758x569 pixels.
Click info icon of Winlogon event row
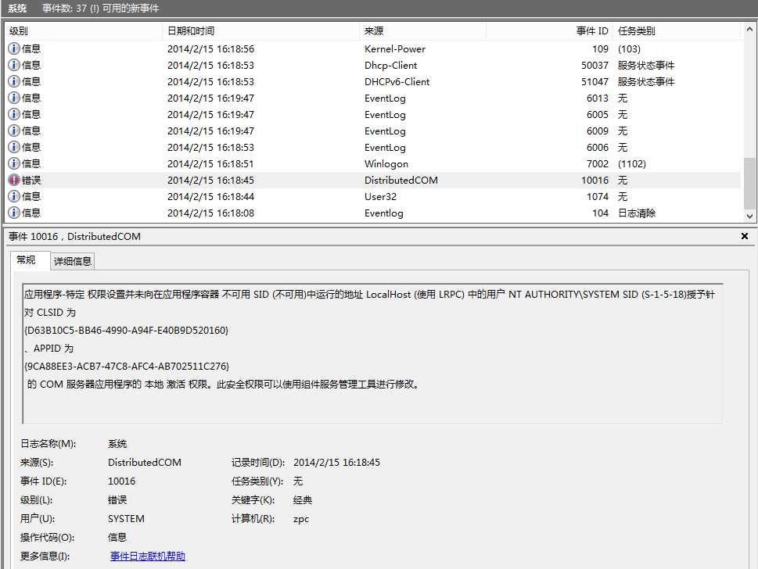pos(14,163)
